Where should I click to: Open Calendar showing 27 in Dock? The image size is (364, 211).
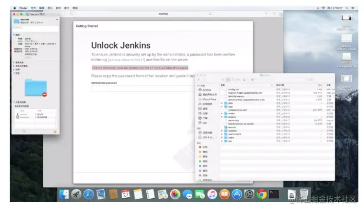126,194
